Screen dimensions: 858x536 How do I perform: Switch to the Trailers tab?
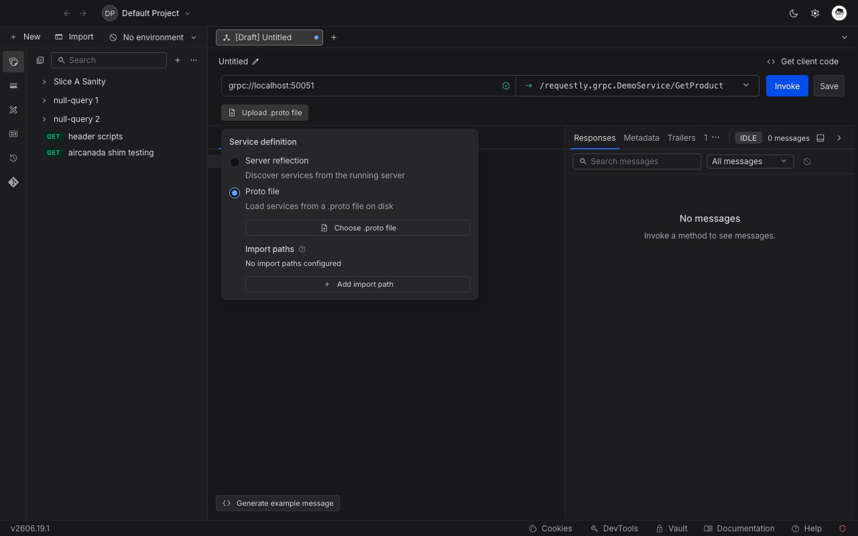pos(682,138)
